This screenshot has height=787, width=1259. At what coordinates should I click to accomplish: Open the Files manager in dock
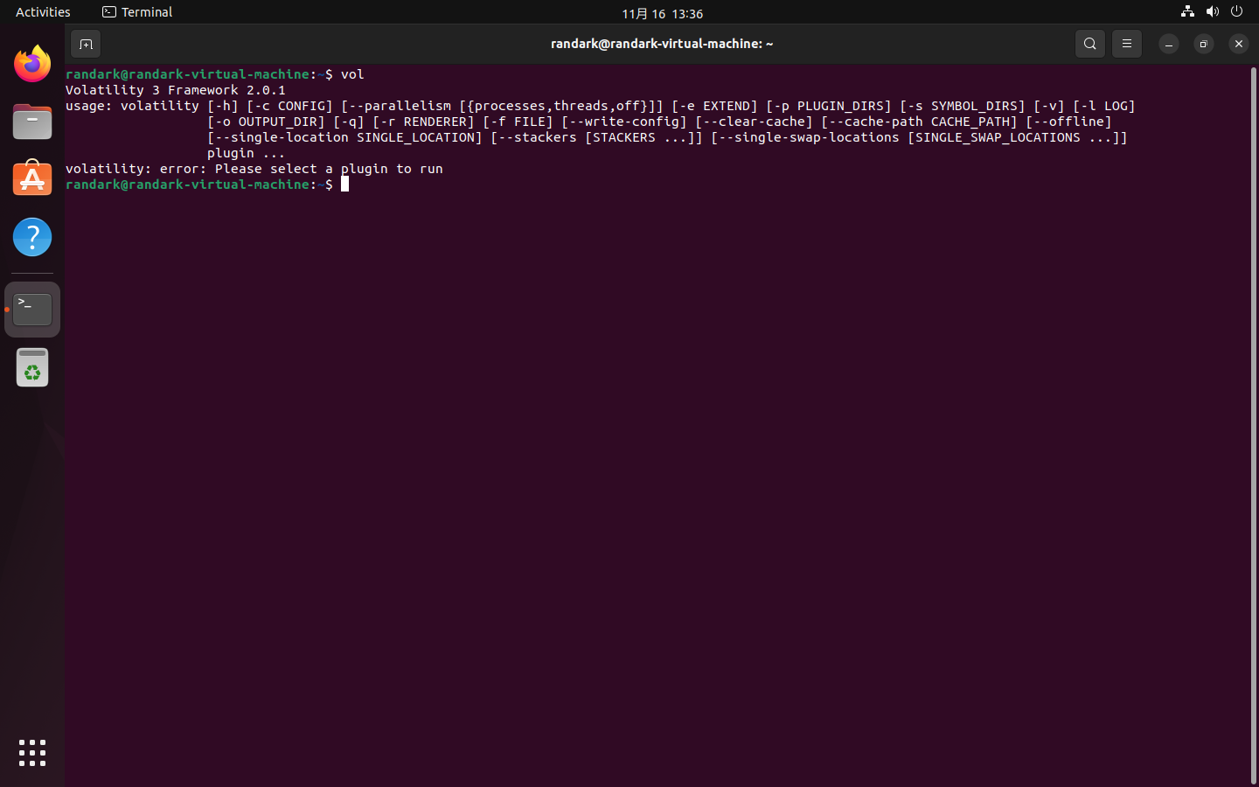(32, 122)
